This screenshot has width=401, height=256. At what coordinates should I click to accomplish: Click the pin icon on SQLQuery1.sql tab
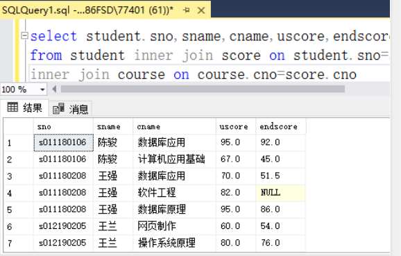click(187, 10)
